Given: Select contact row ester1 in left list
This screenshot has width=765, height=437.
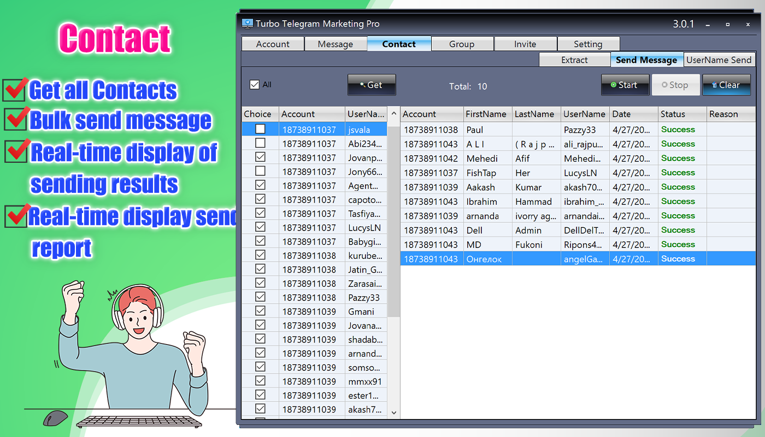Looking at the screenshot, I should (314, 395).
